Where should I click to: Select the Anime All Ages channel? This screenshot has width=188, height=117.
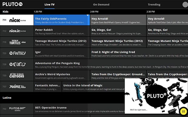17,86
